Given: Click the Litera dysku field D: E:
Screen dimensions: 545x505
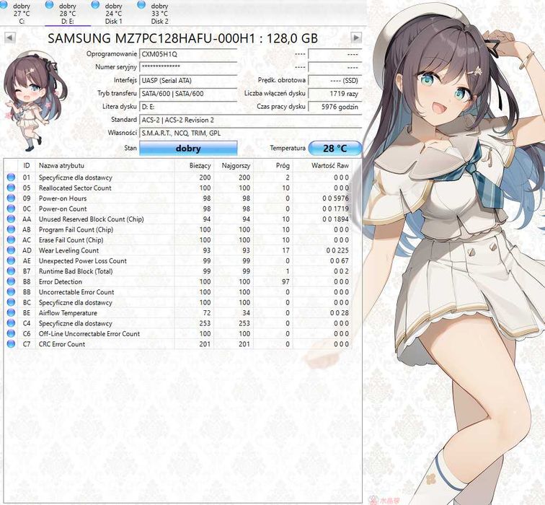Looking at the screenshot, I should coord(188,107).
